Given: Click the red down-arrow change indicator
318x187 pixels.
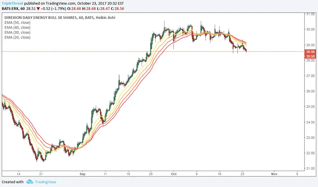Looking at the screenshot, I should click(38, 9).
